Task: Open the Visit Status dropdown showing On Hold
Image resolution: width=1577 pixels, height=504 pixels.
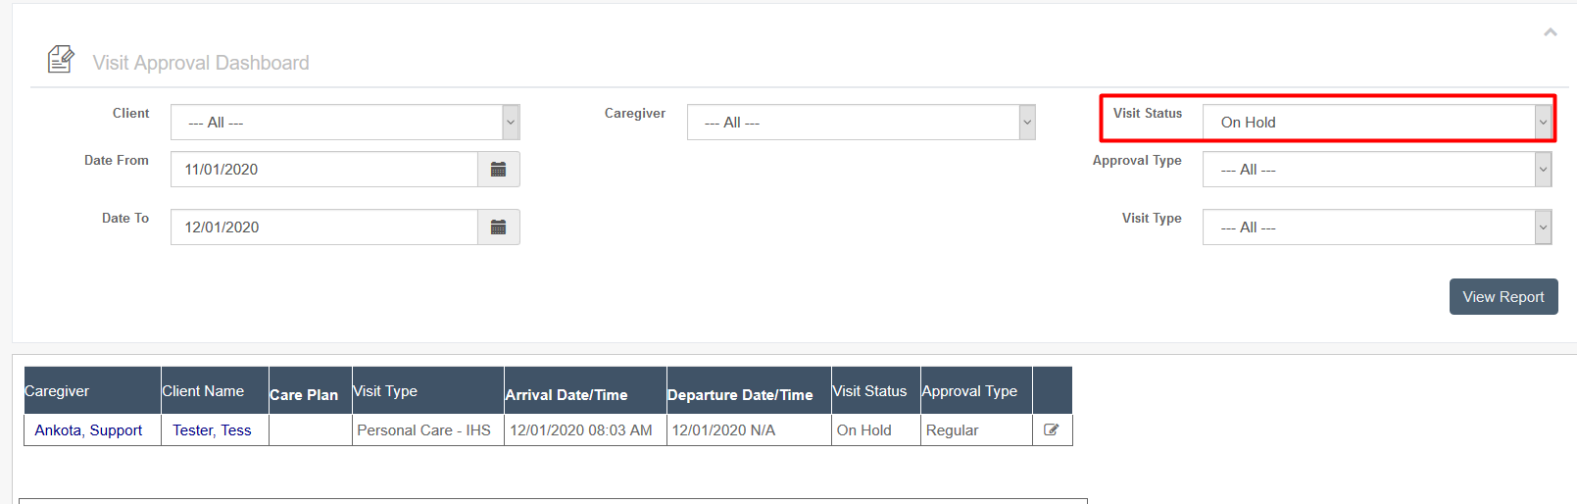Action: pos(1377,123)
